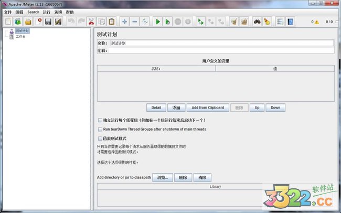Image resolution: width=341 pixels, height=213 pixels.
Task: Click the Copy toolbar icon
Action: point(101,22)
